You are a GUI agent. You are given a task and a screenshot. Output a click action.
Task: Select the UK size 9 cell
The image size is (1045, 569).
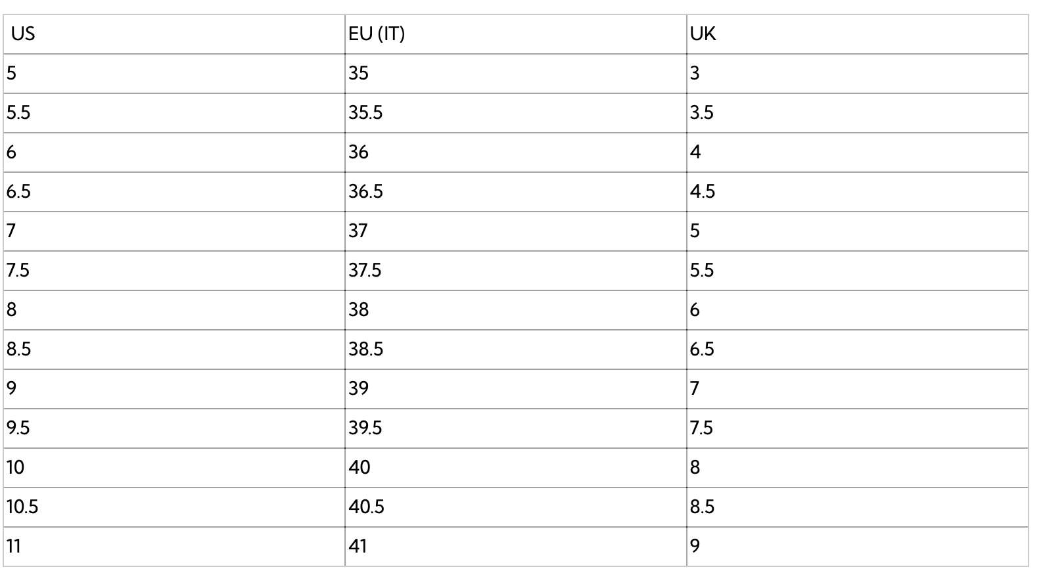695,546
